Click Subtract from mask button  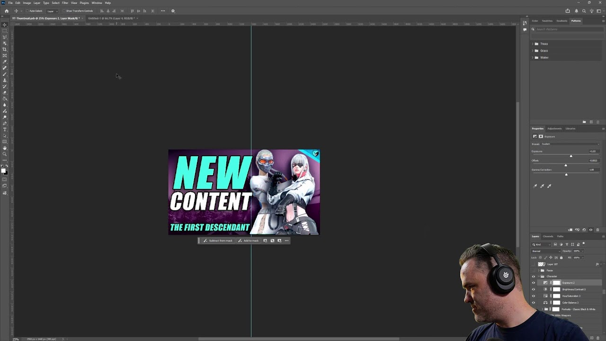[x=218, y=241]
